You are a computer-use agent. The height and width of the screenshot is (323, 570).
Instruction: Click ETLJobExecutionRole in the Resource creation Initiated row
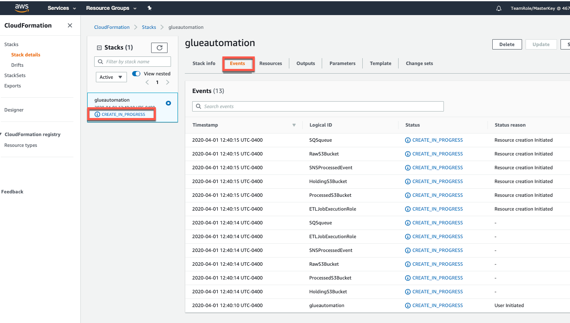tap(332, 209)
